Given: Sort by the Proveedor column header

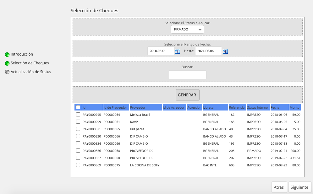Looking at the screenshot, I should [x=146, y=107].
